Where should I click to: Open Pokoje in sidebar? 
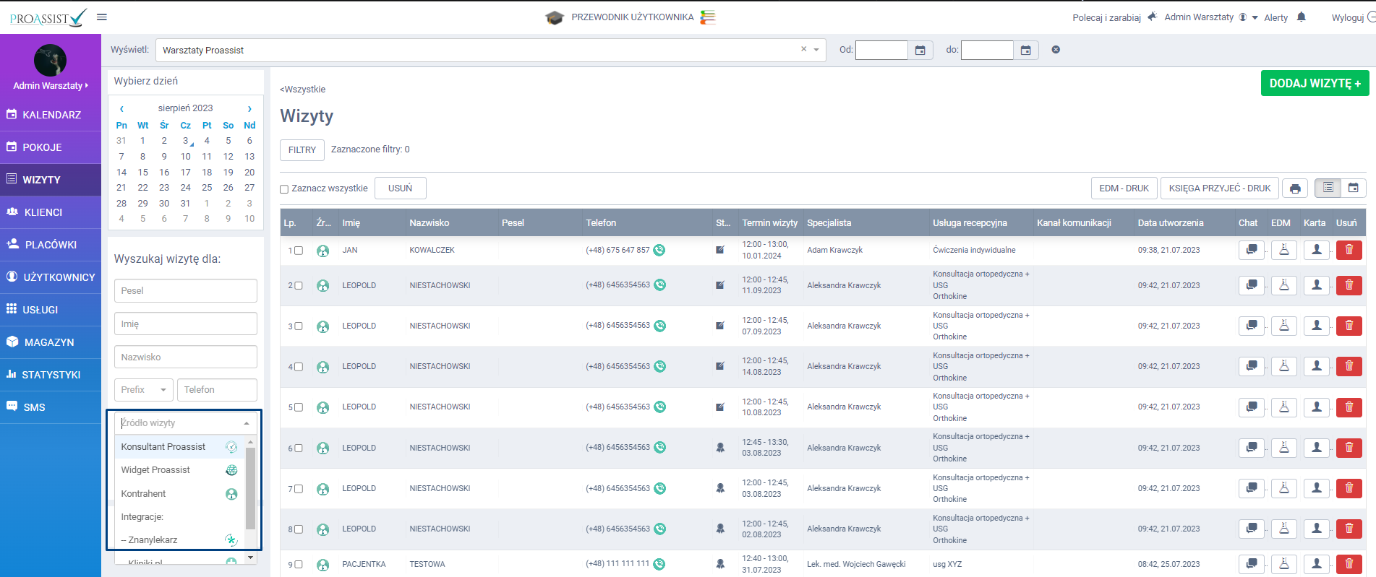tap(51, 147)
